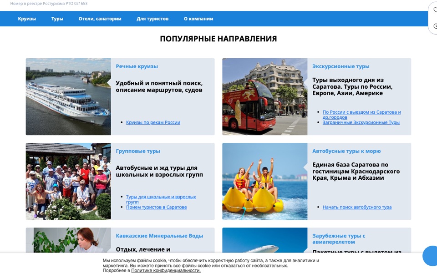This screenshot has height=273, width=437.
Task: Open the Кавказские Минеральные Воды heading
Action: coord(159,236)
